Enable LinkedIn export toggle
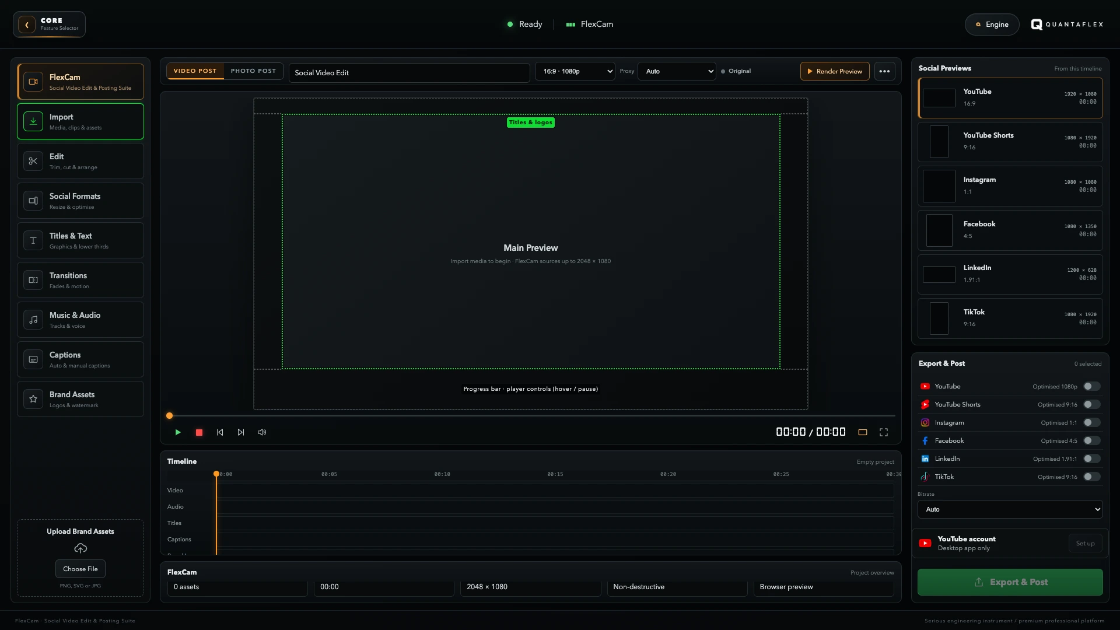 pyautogui.click(x=1092, y=459)
